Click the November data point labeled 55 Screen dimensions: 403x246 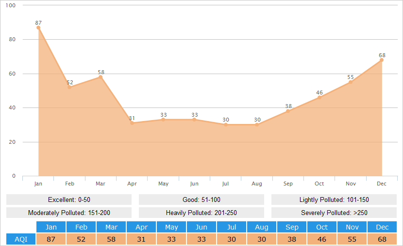pos(350,82)
